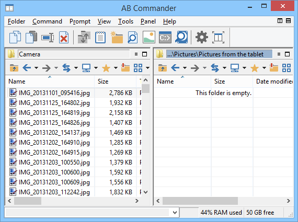Sort right panel by Size column
The image size is (298, 222).
[232, 81]
